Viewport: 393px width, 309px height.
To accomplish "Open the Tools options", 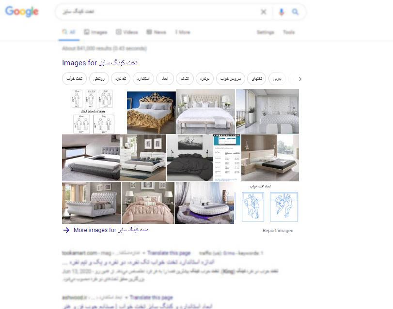I will (289, 32).
